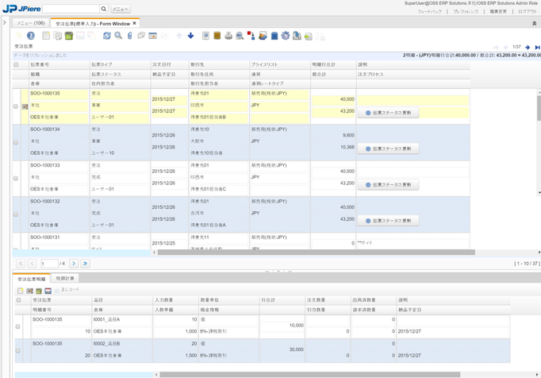Image resolution: width=541 pixels, height=378 pixels.
Task: Click the detail grid horizontal scrollbar
Action: click(310, 375)
